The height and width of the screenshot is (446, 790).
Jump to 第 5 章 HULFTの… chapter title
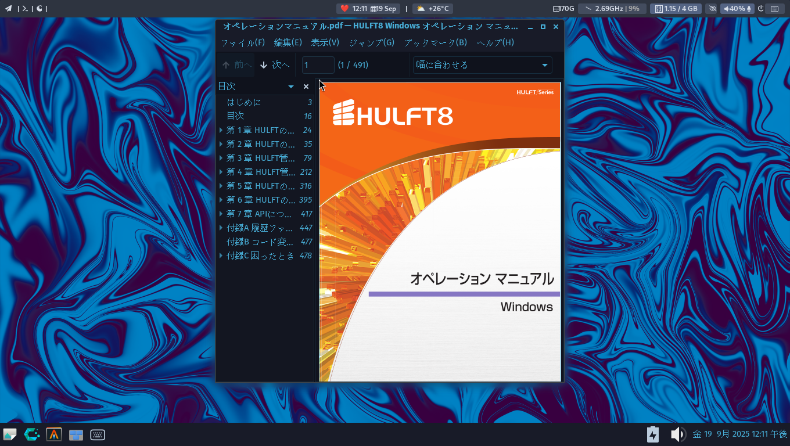260,186
